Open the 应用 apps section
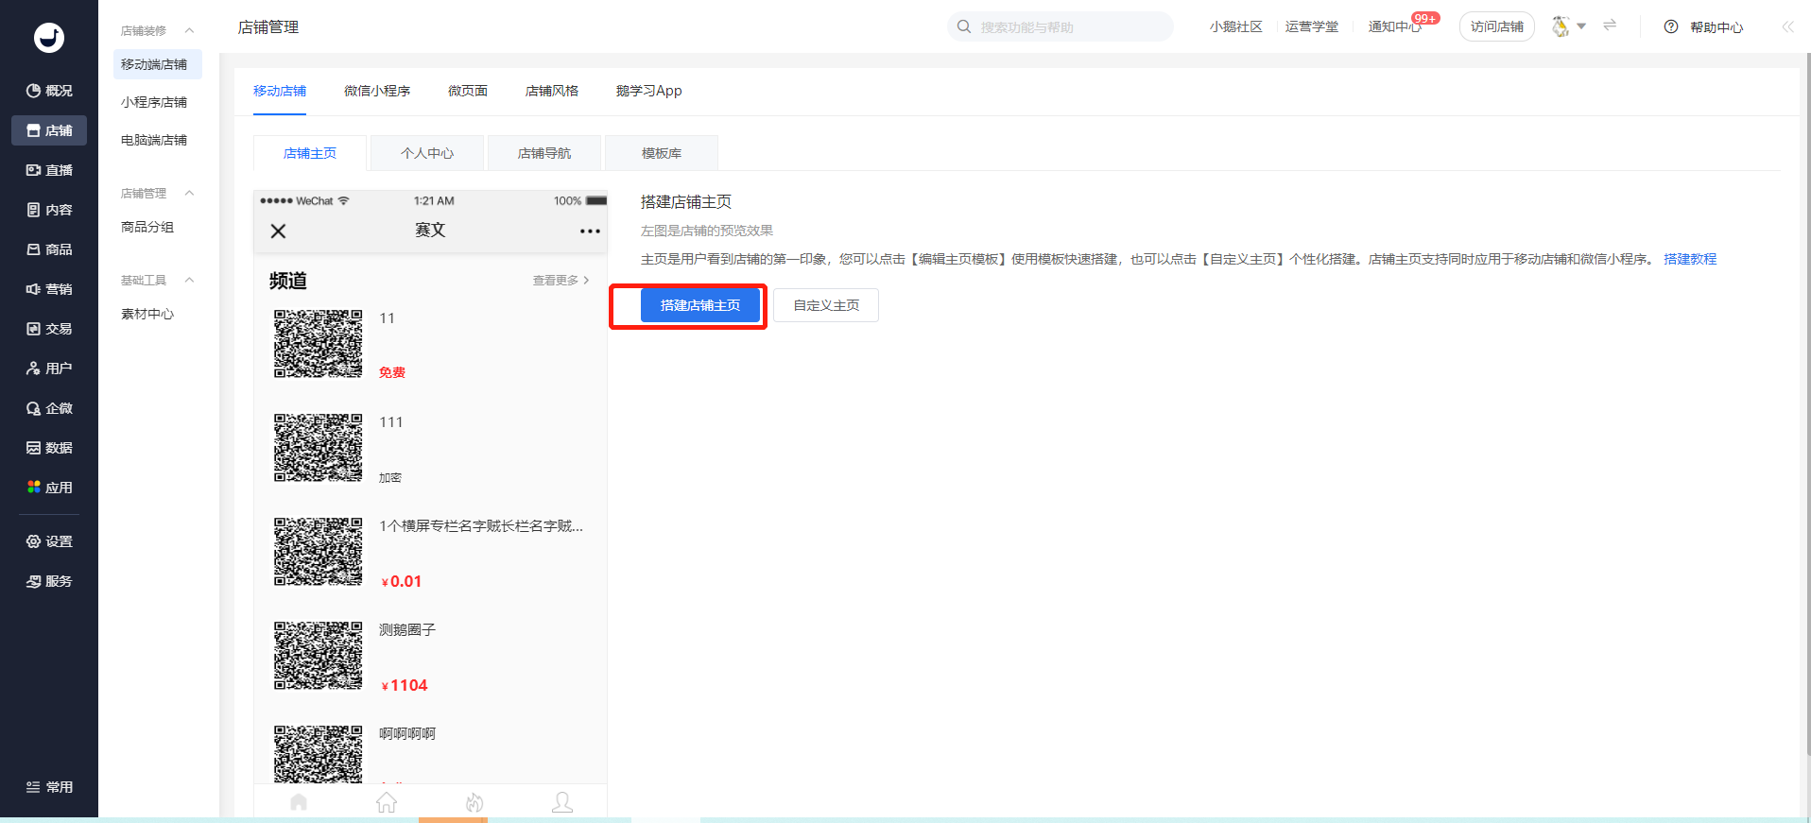This screenshot has width=1811, height=823. (49, 488)
